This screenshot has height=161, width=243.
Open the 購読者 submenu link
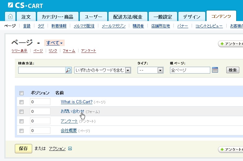[138, 26]
